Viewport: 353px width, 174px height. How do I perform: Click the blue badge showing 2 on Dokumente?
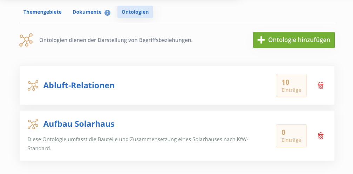coord(107,13)
